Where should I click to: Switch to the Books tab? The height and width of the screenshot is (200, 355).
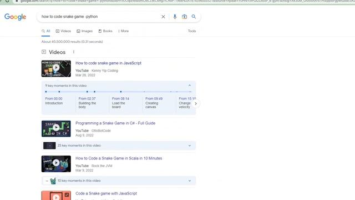coord(105,31)
